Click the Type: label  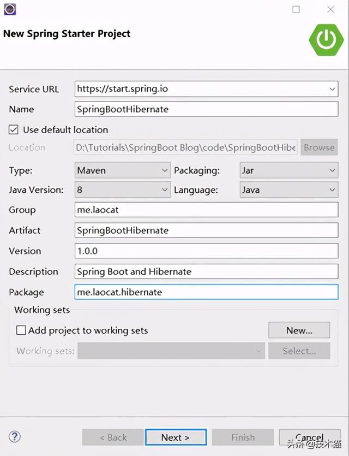pyautogui.click(x=21, y=170)
